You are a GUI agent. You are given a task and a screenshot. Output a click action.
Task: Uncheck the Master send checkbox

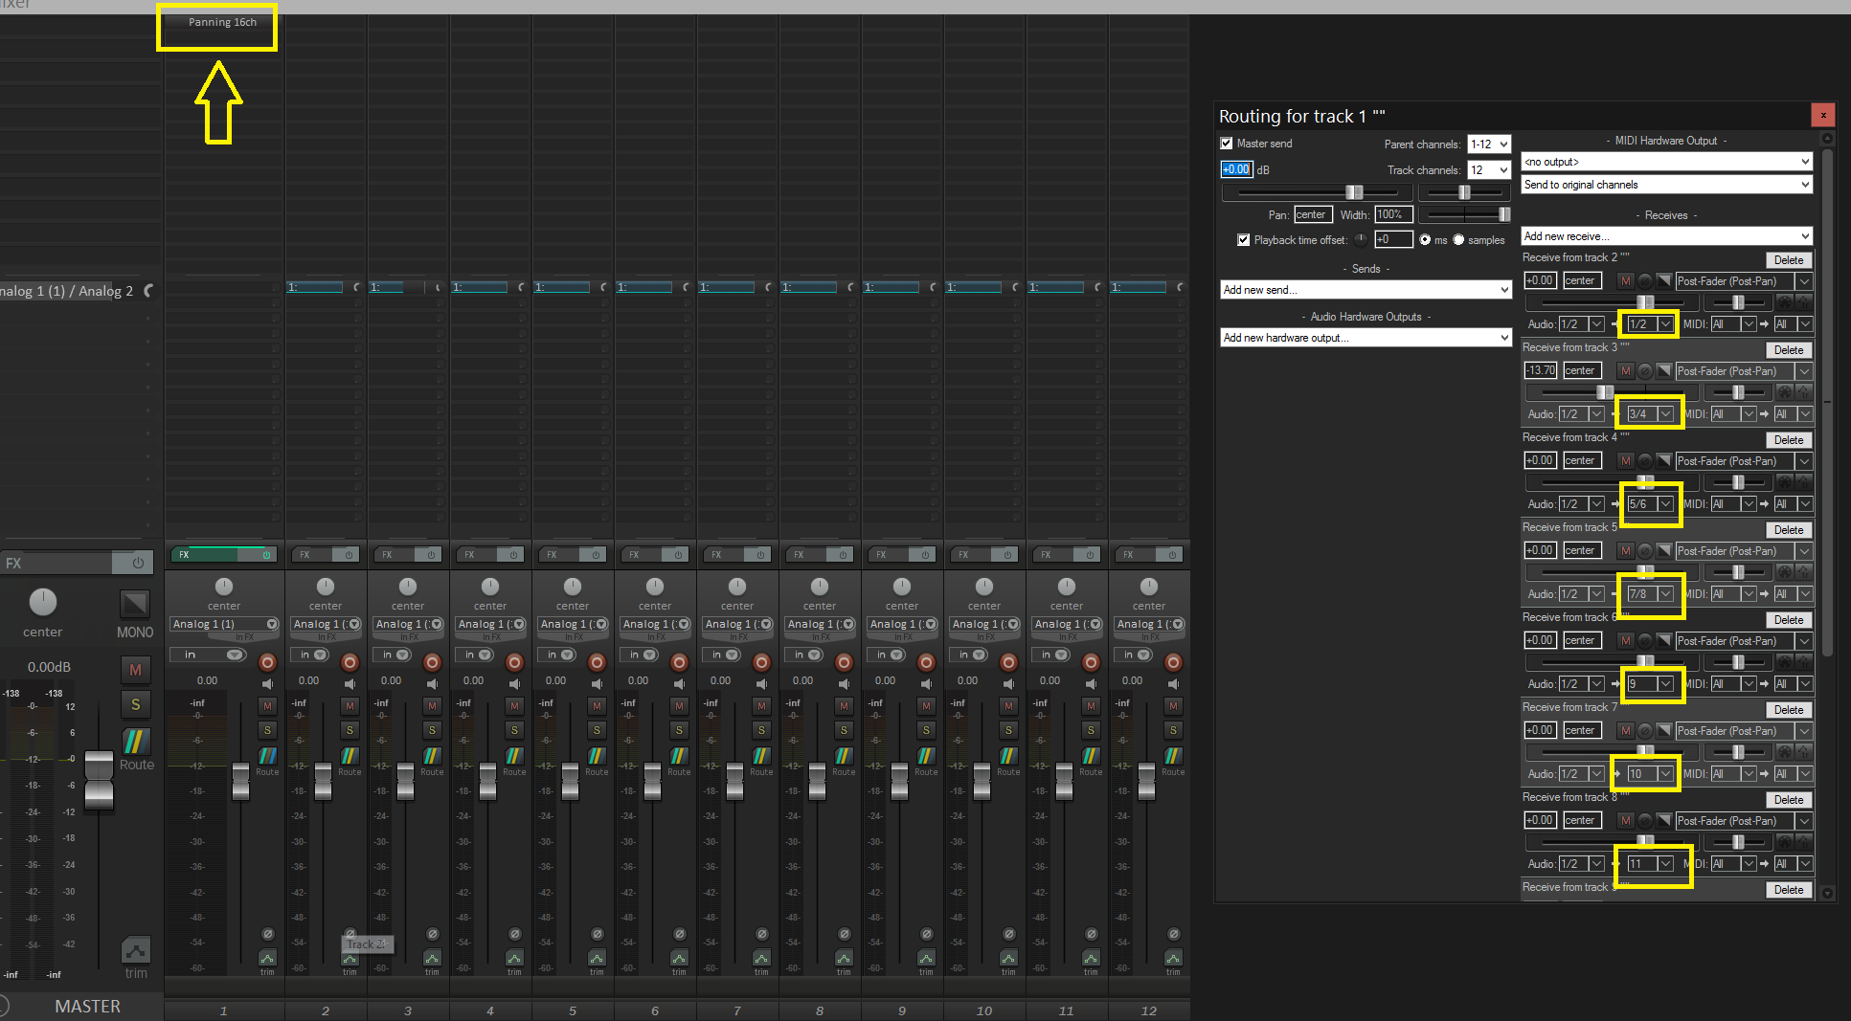(1227, 144)
